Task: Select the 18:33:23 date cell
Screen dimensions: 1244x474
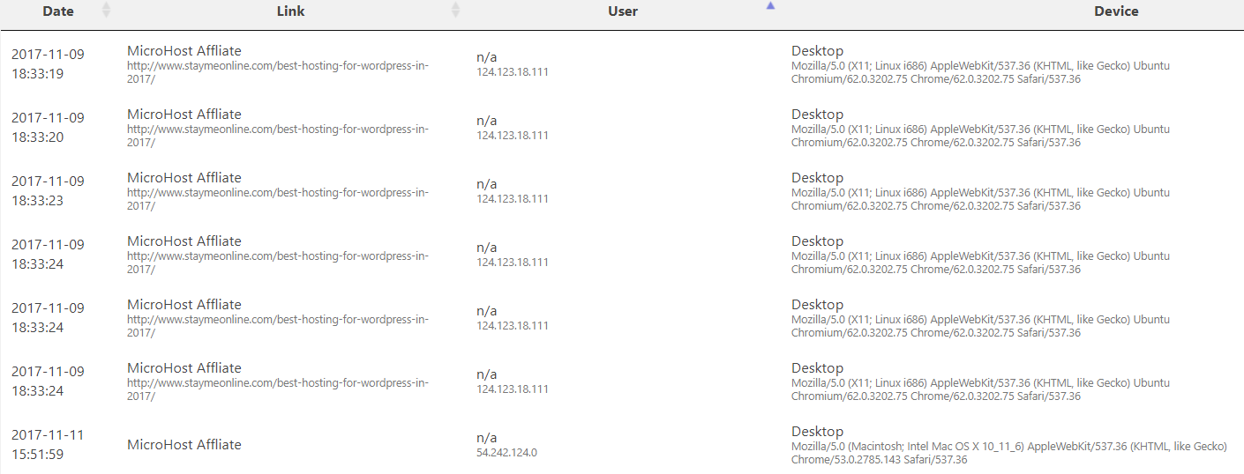Action: [x=48, y=191]
